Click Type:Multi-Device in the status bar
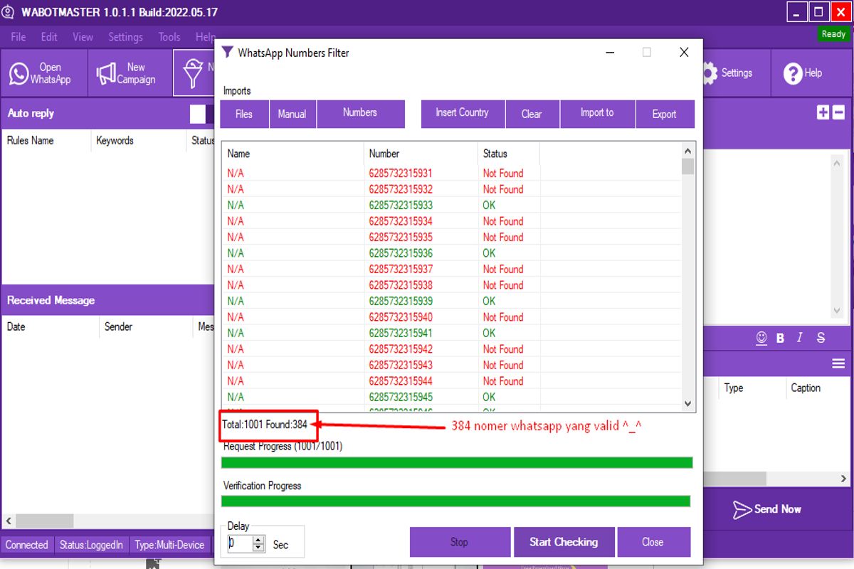Image resolution: width=854 pixels, height=569 pixels. (169, 546)
